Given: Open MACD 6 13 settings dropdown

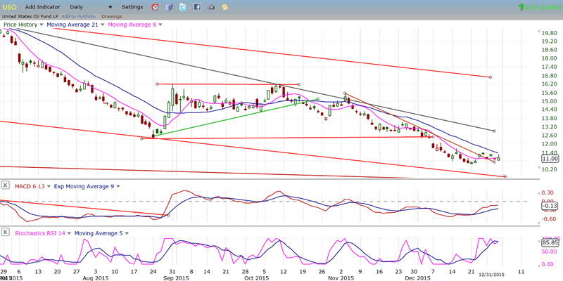Looking at the screenshot, I should click(49, 185).
